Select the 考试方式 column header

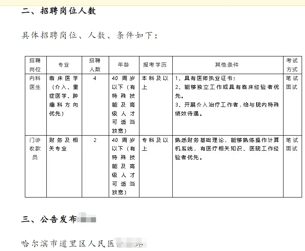point(292,65)
